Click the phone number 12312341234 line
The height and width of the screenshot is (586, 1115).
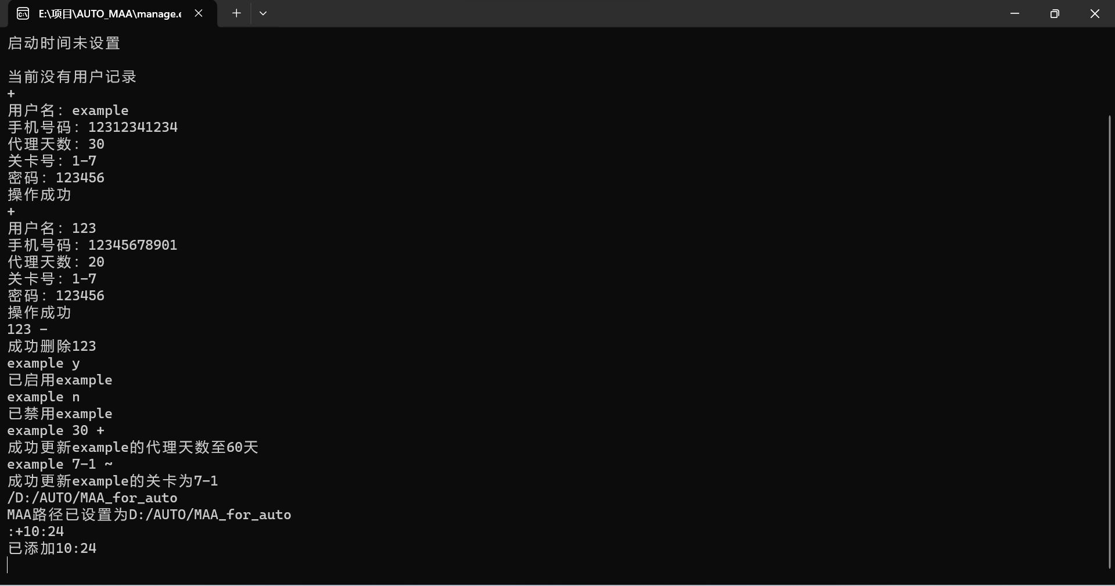[93, 128]
